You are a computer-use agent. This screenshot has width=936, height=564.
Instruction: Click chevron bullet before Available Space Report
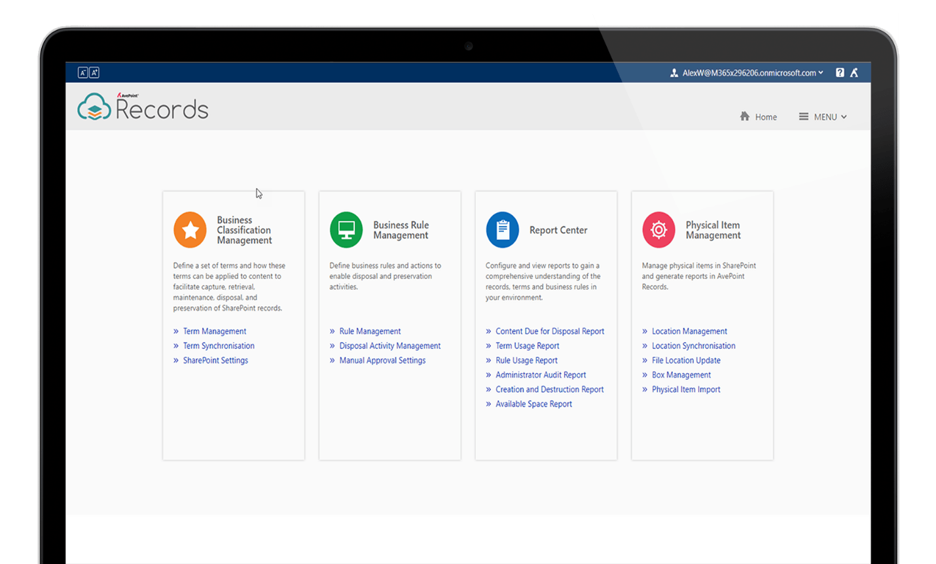(488, 404)
